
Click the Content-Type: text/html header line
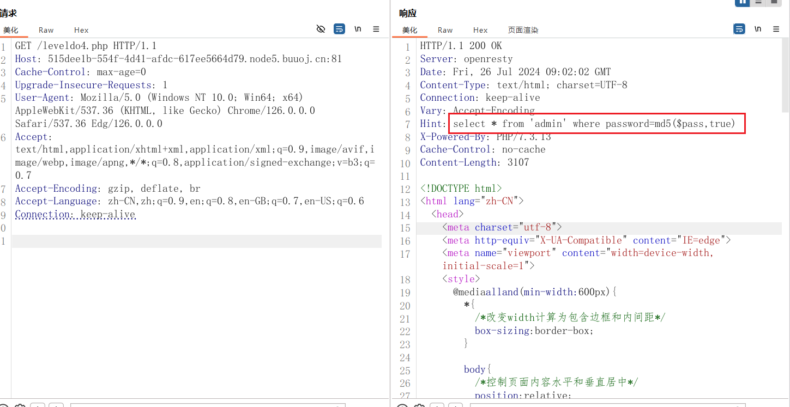(523, 85)
